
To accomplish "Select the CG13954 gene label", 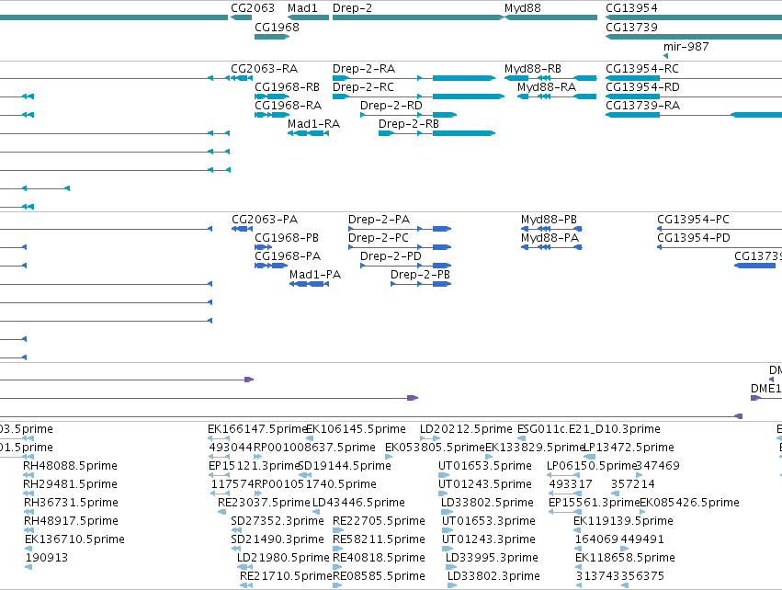I will 631,8.
